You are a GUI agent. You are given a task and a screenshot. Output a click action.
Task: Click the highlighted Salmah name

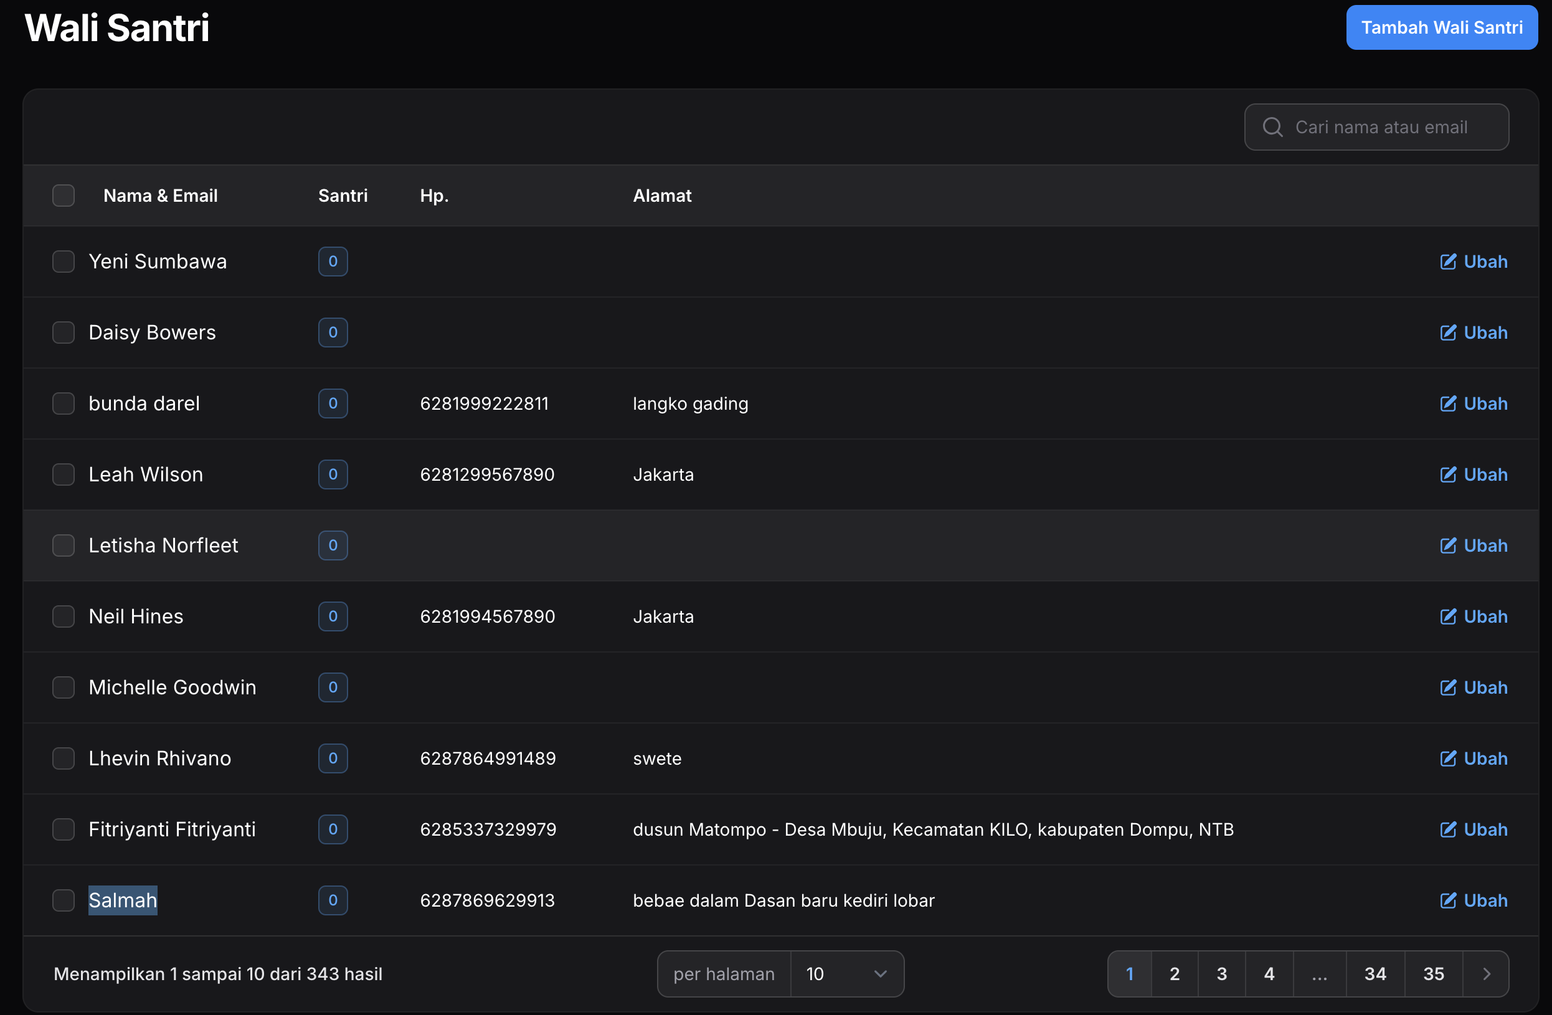(x=123, y=900)
